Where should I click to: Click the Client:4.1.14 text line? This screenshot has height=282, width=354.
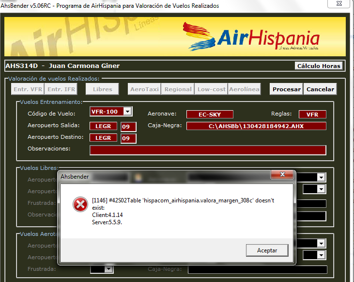108,215
